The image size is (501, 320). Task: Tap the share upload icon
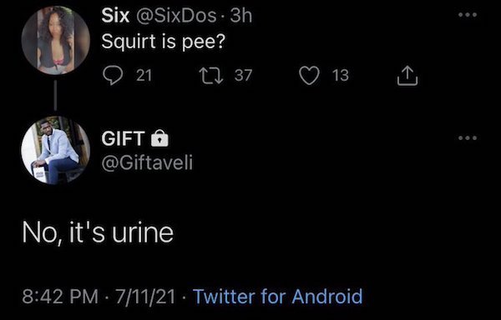pyautogui.click(x=407, y=76)
